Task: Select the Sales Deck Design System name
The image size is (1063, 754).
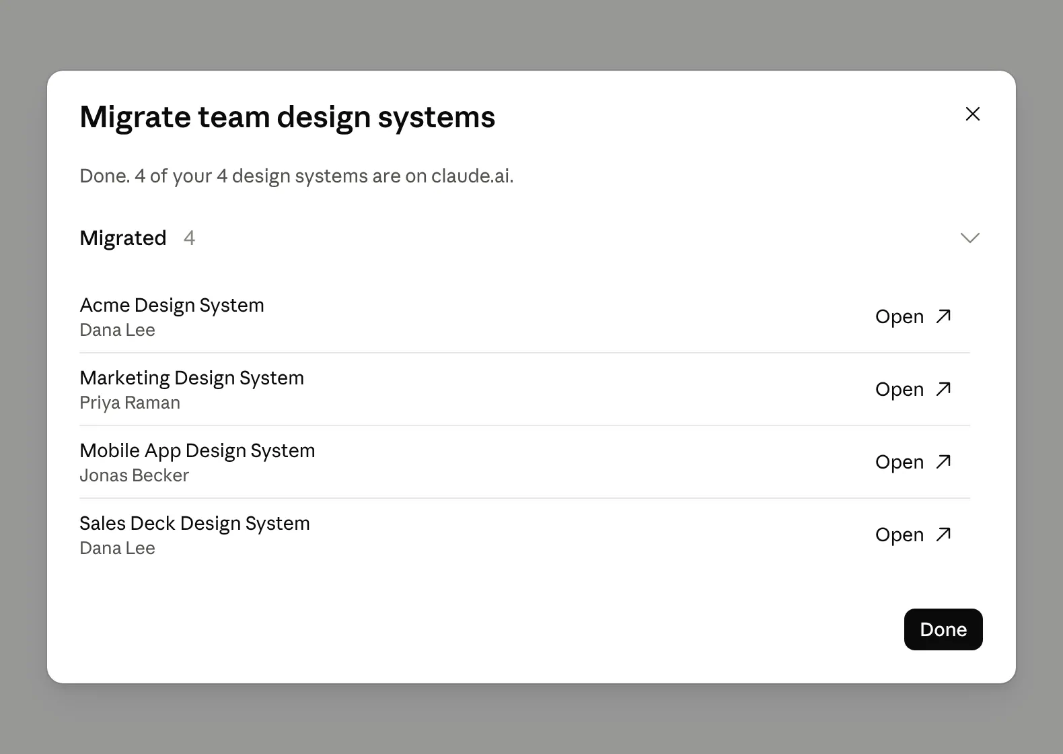Action: (194, 523)
